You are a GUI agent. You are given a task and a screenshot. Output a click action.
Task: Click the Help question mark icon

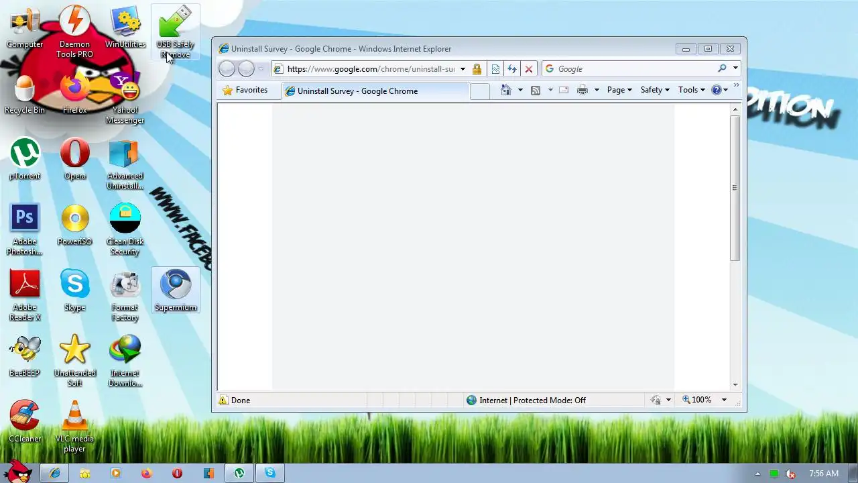pos(717,90)
